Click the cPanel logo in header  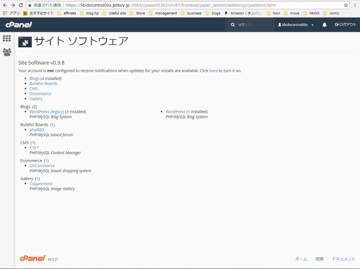18,24
